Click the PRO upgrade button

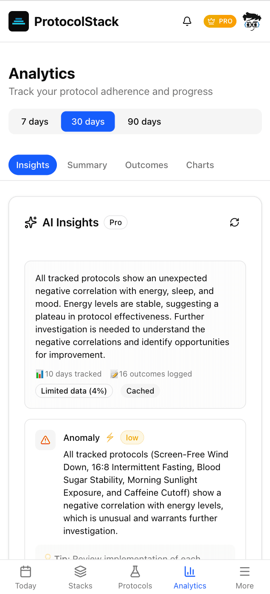click(220, 21)
